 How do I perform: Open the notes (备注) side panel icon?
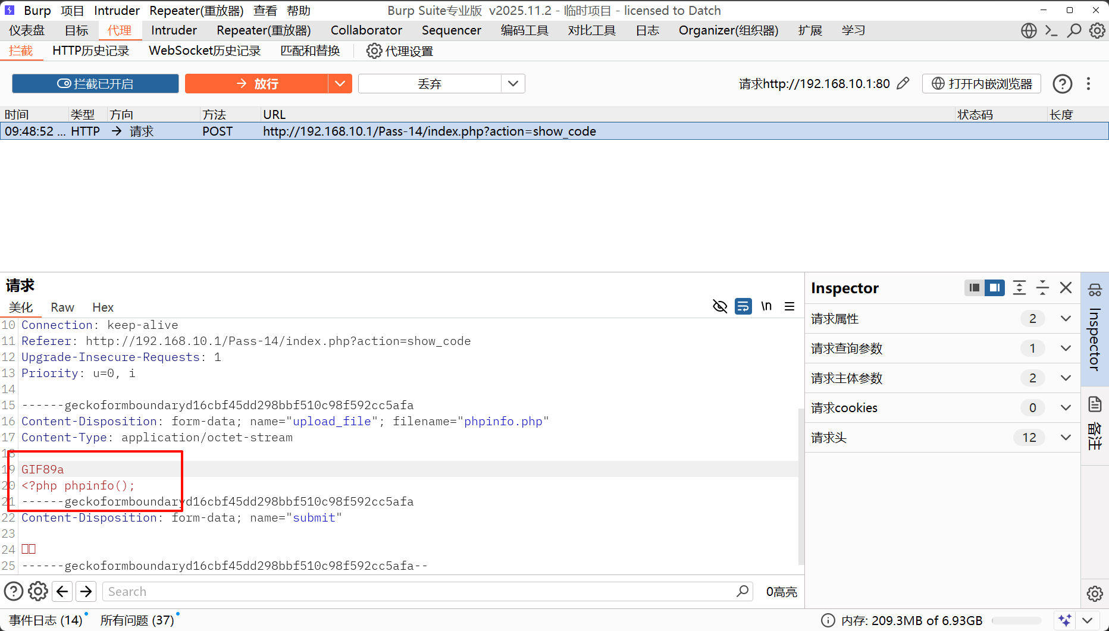(1095, 404)
